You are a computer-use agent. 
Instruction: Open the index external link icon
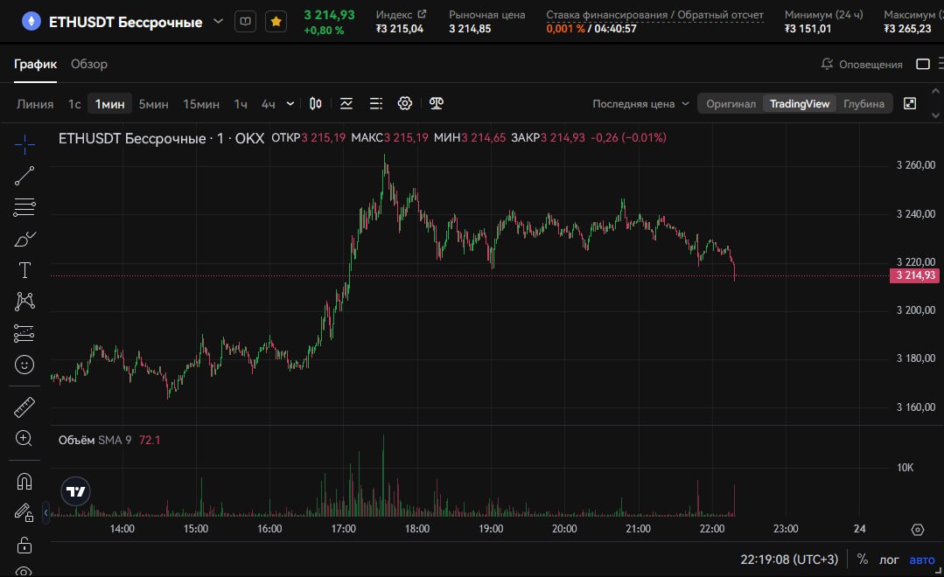pyautogui.click(x=422, y=14)
